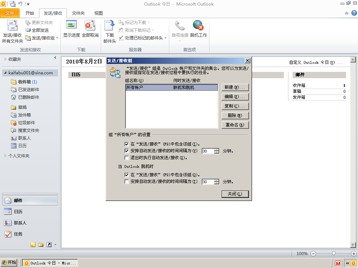Image resolution: width=358 pixels, height=268 pixels.
Task: Switch to Calendar navigation button (日历)
Action: point(30,212)
